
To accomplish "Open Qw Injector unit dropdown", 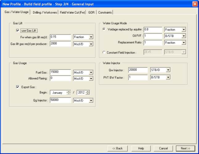I will coord(168,70).
